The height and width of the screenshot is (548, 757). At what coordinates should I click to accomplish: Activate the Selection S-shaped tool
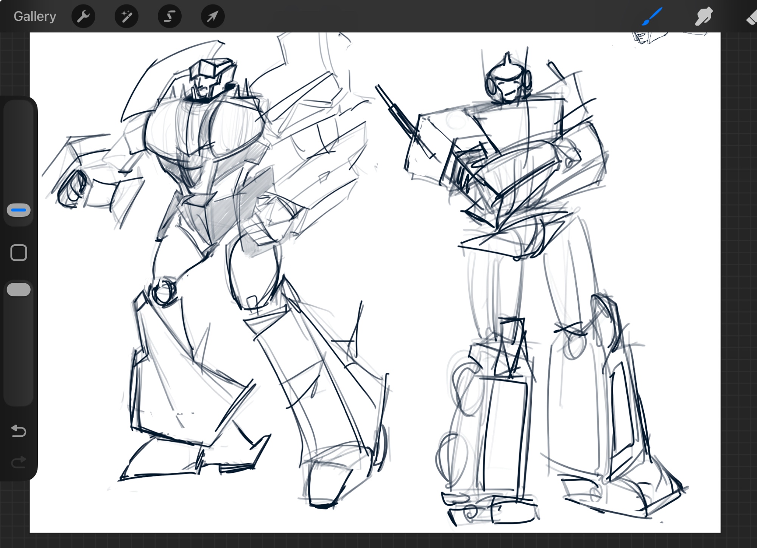pyautogui.click(x=170, y=16)
